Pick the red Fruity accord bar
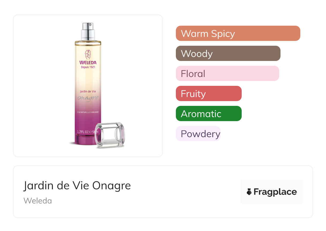 point(209,94)
